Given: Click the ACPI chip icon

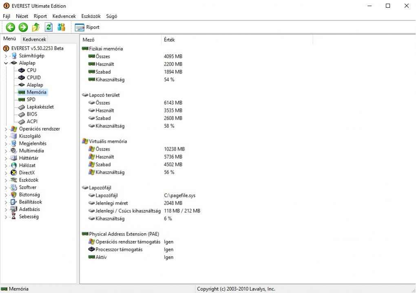Looking at the screenshot, I should click(22, 122).
